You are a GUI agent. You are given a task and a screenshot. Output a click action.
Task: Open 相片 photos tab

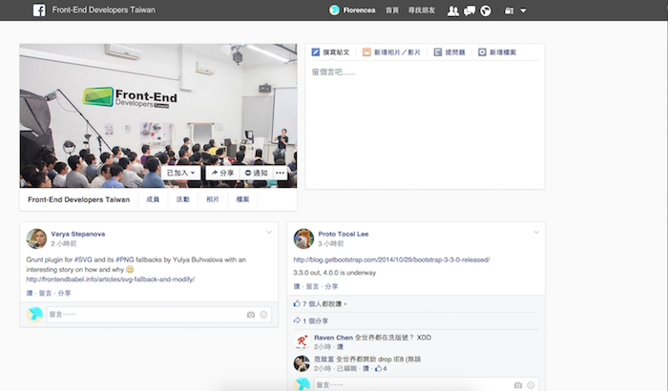pyautogui.click(x=213, y=199)
